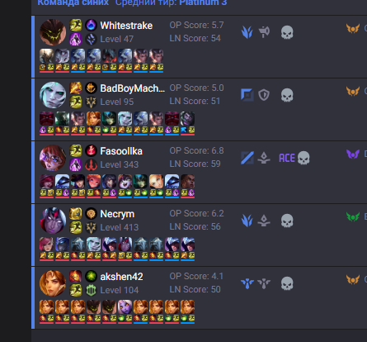Click the Fasoollka player name

(x=121, y=151)
